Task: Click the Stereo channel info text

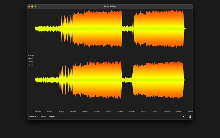Action: pyautogui.click(x=30, y=62)
